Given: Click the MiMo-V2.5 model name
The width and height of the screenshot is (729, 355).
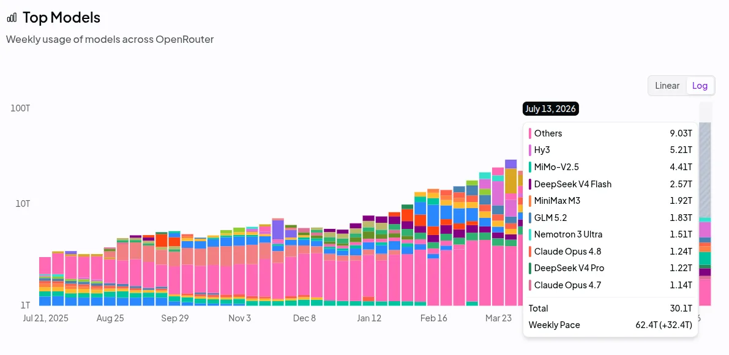Looking at the screenshot, I should click(556, 167).
